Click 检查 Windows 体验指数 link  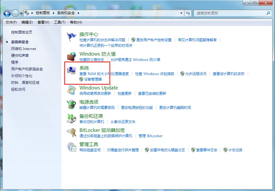click(x=155, y=74)
